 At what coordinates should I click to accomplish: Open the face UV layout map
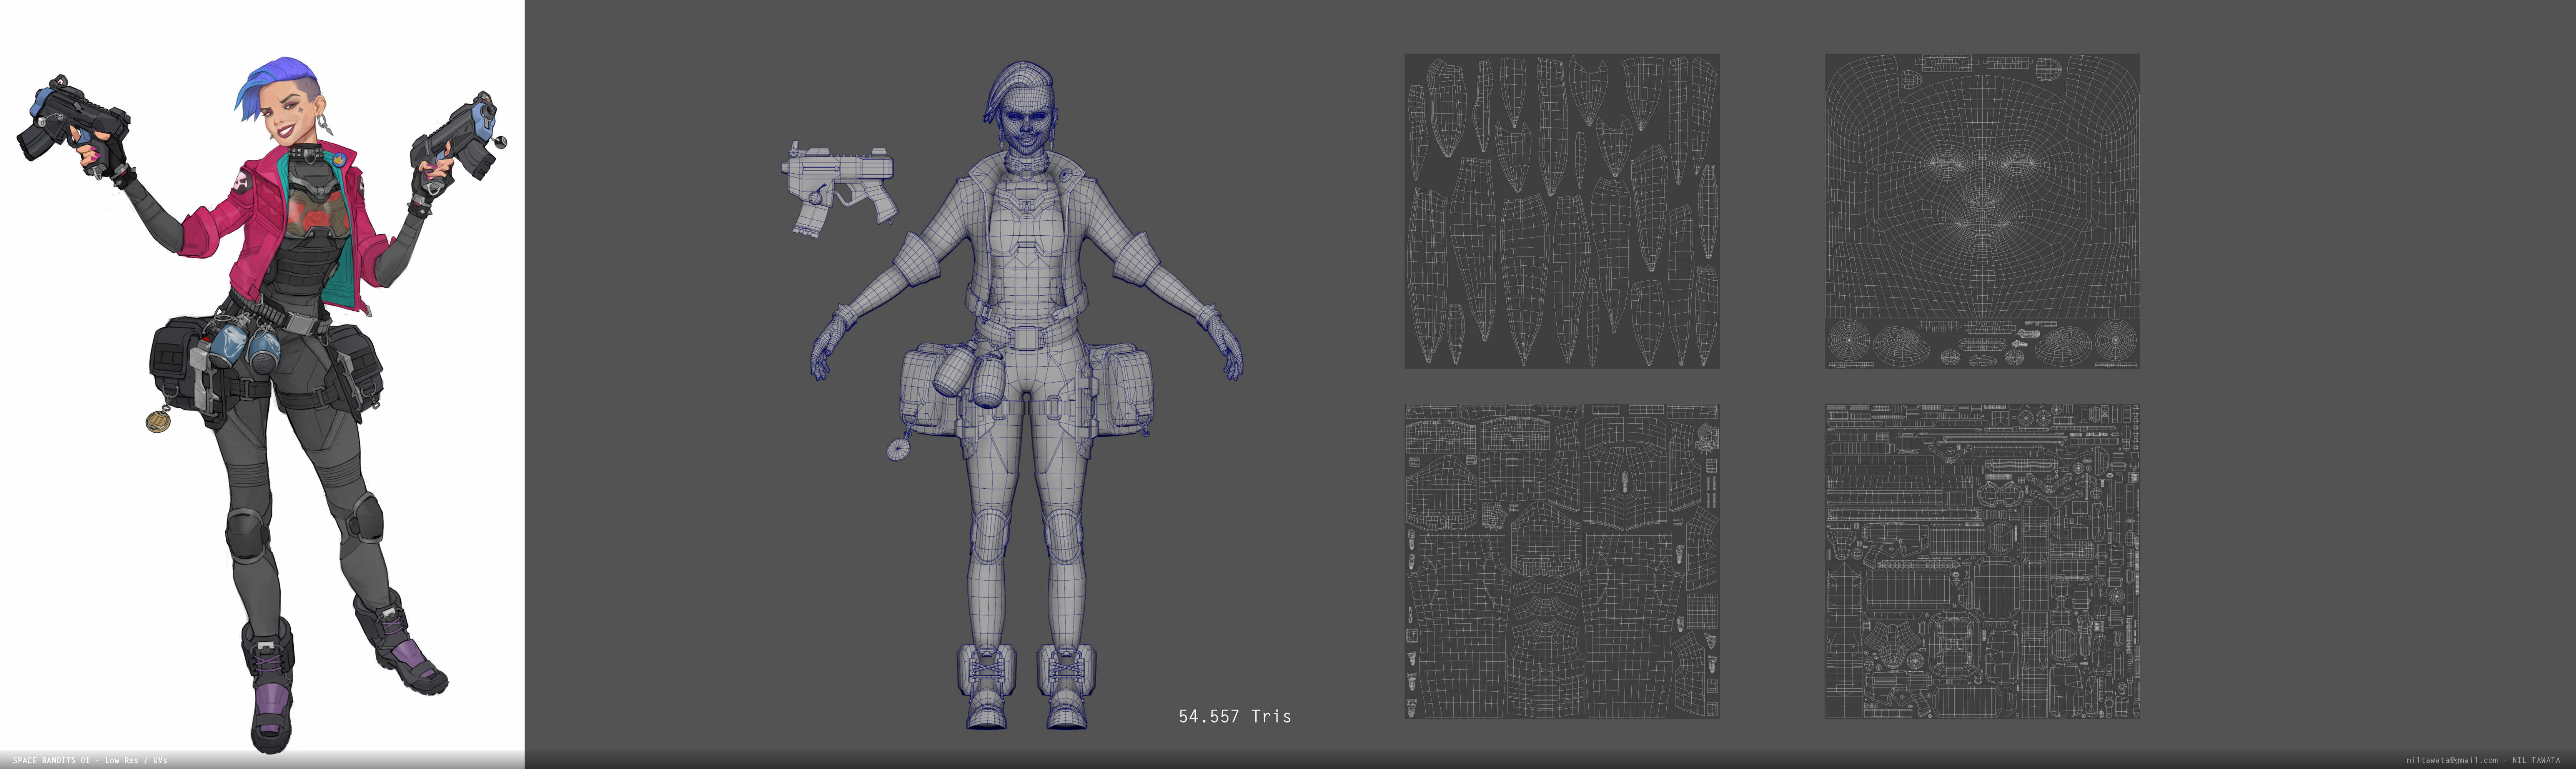[x=1982, y=211]
